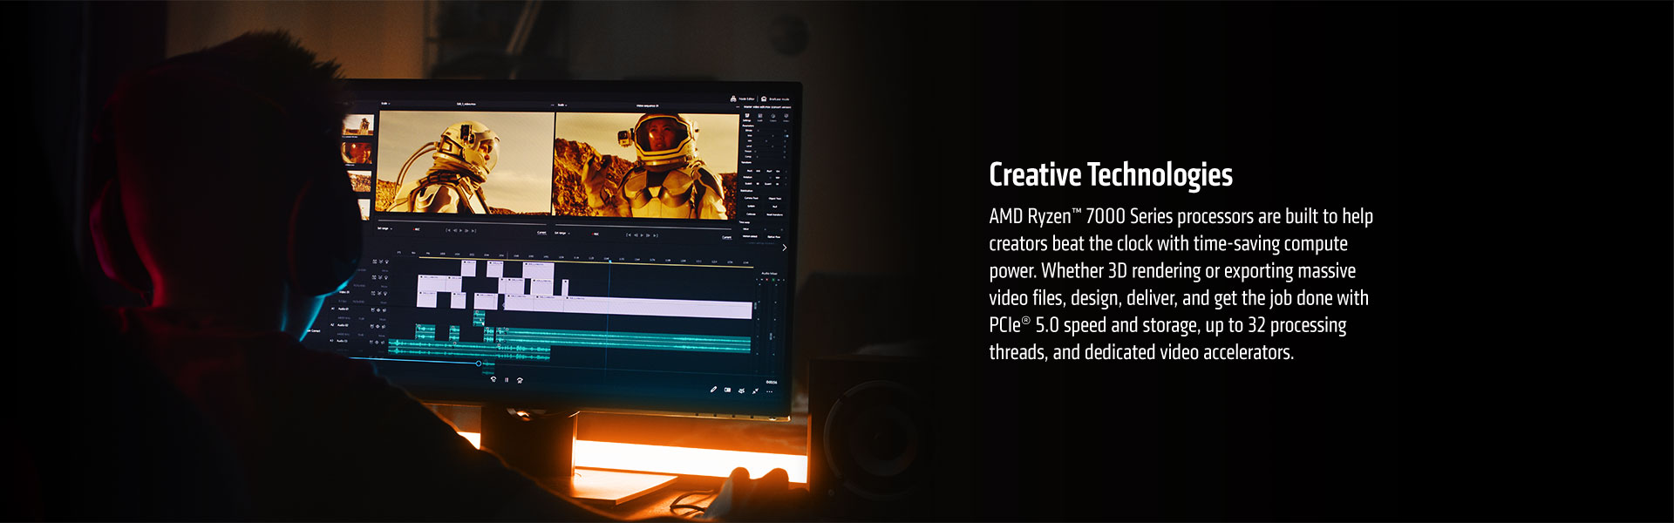Adjust the timeline zoom slider handle

point(478,363)
